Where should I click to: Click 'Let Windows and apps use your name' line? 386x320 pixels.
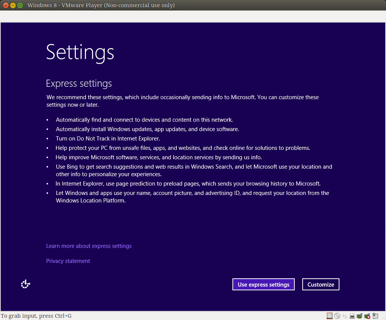[x=192, y=197]
